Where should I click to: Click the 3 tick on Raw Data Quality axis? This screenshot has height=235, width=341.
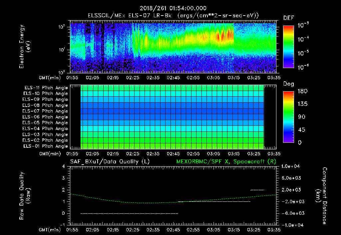pos(64,178)
